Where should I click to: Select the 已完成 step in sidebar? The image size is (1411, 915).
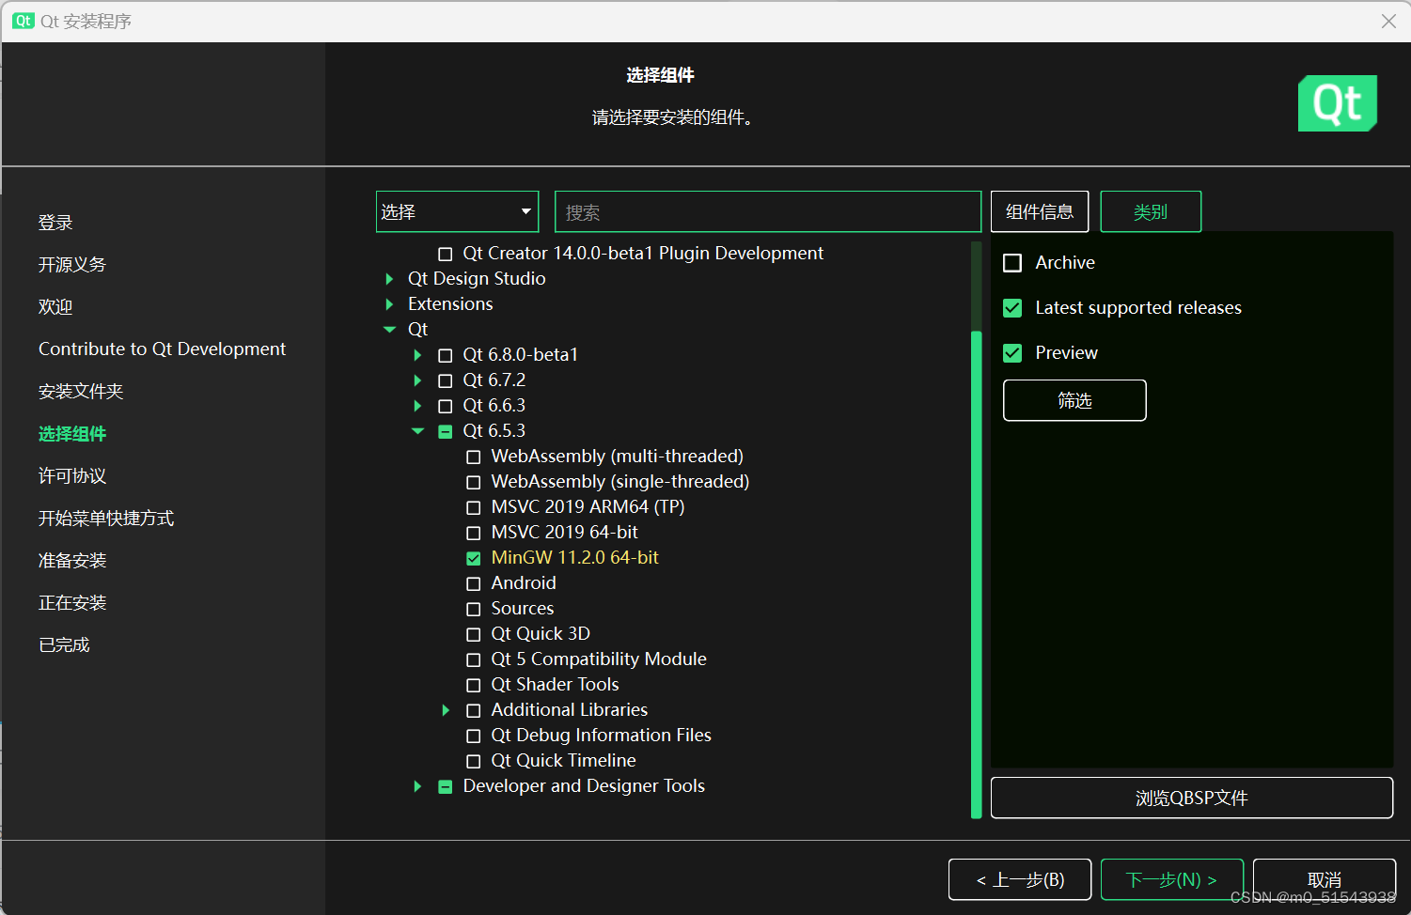[64, 645]
